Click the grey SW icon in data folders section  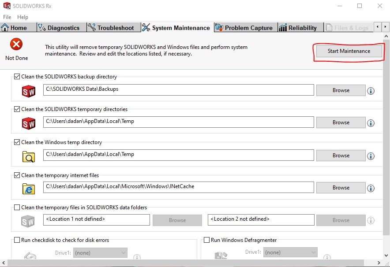(28, 221)
